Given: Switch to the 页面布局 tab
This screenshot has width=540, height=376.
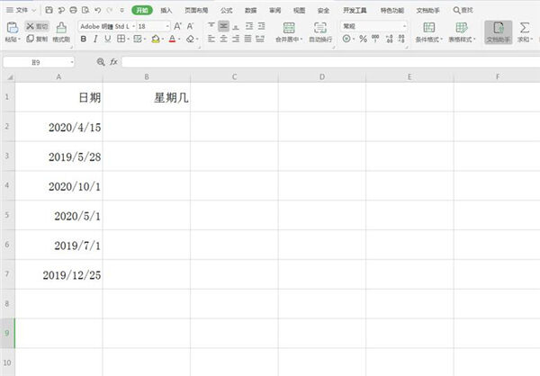Looking at the screenshot, I should (x=196, y=10).
